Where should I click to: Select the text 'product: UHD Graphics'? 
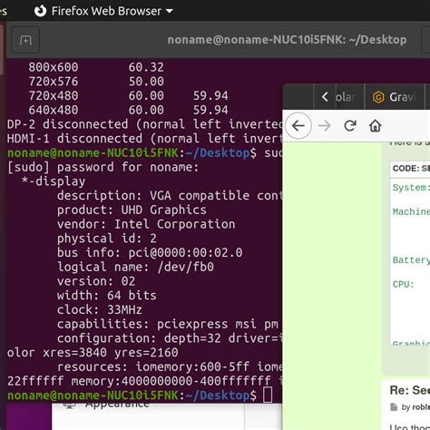[x=132, y=210]
